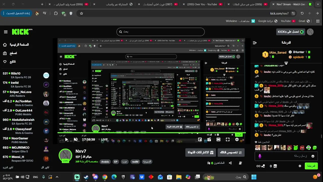
Task: Open a new Chrome tab
Action: (42, 4)
